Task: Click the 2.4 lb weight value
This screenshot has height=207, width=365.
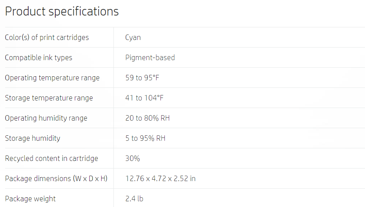Action: 134,199
